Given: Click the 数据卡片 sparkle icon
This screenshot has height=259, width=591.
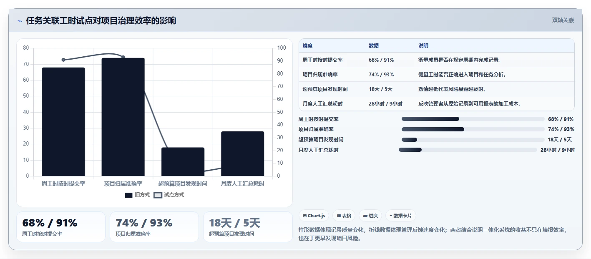Looking at the screenshot, I should (391, 216).
